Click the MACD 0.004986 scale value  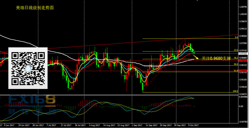[243, 97]
